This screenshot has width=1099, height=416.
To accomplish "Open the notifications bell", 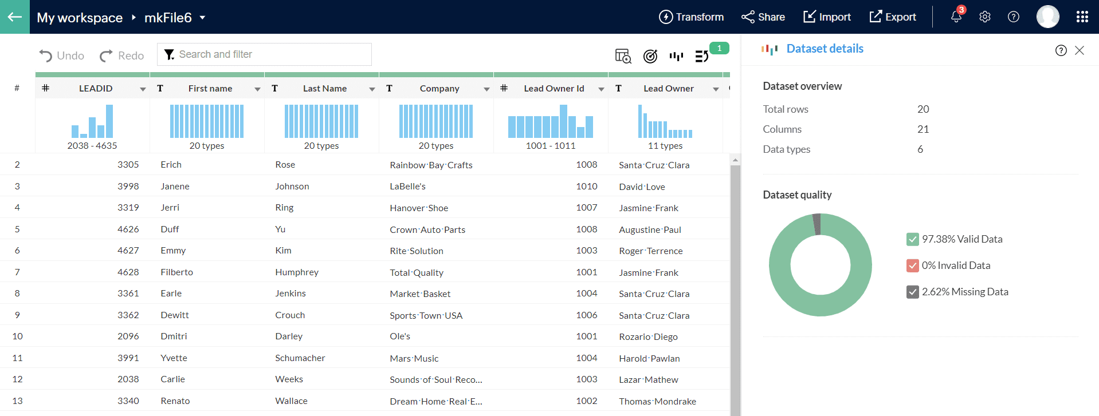I will pos(956,17).
